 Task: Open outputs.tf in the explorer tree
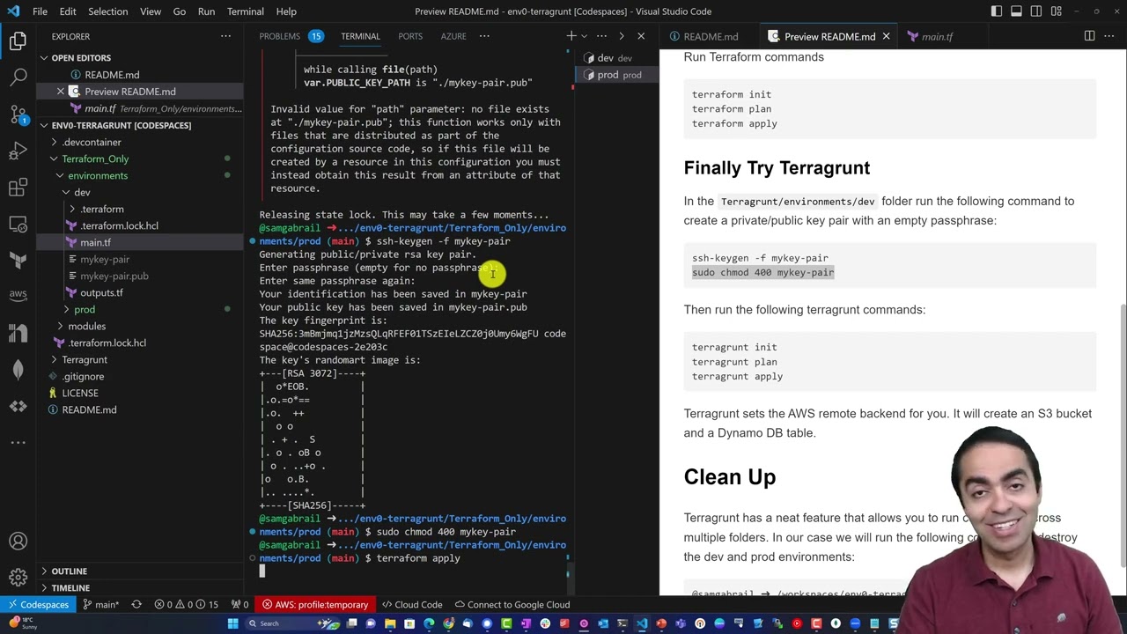(101, 292)
